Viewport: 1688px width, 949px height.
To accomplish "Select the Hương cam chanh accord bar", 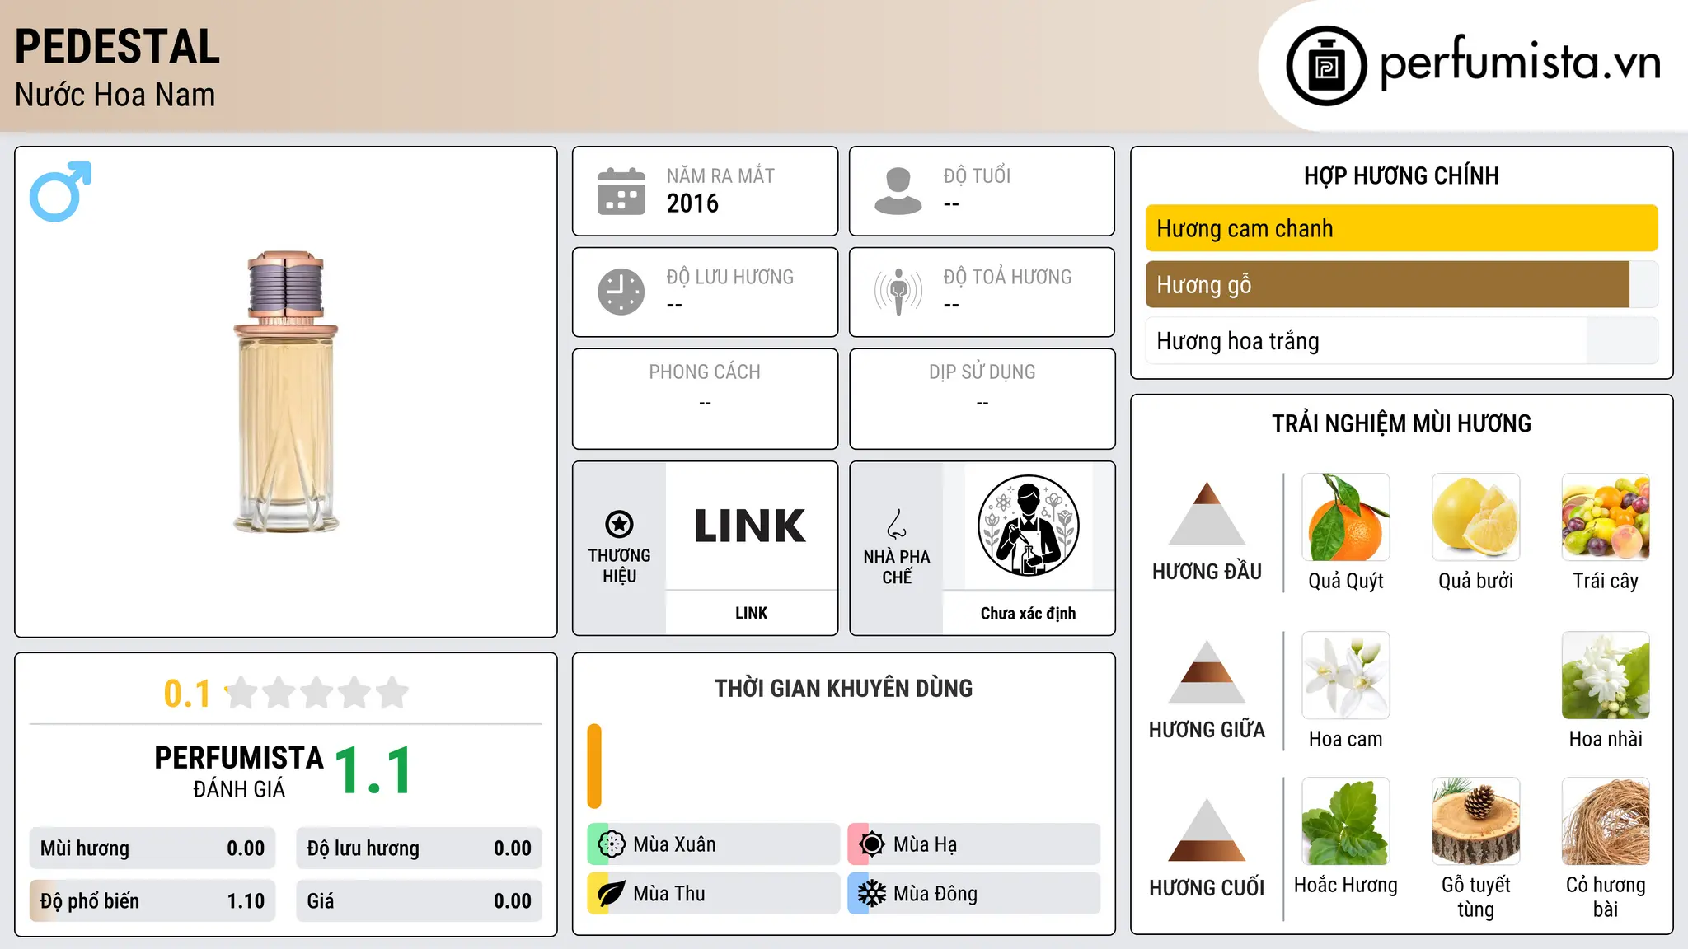I will coord(1401,228).
